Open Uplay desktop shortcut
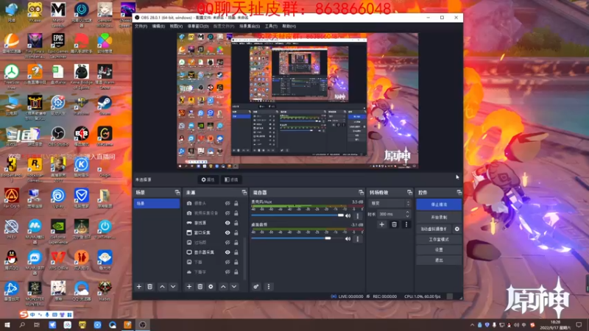Screen dimensions: 589x331 tap(58, 198)
